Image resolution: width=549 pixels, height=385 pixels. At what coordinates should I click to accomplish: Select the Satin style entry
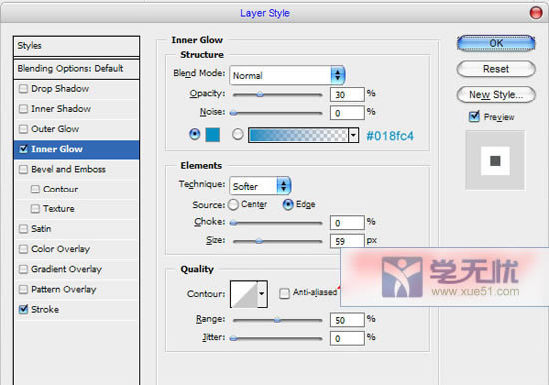(x=76, y=229)
